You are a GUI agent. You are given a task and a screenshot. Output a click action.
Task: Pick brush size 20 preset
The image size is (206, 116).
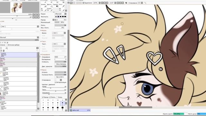click(62, 108)
